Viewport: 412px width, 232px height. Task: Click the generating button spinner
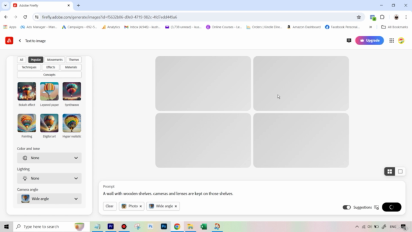pyautogui.click(x=391, y=208)
